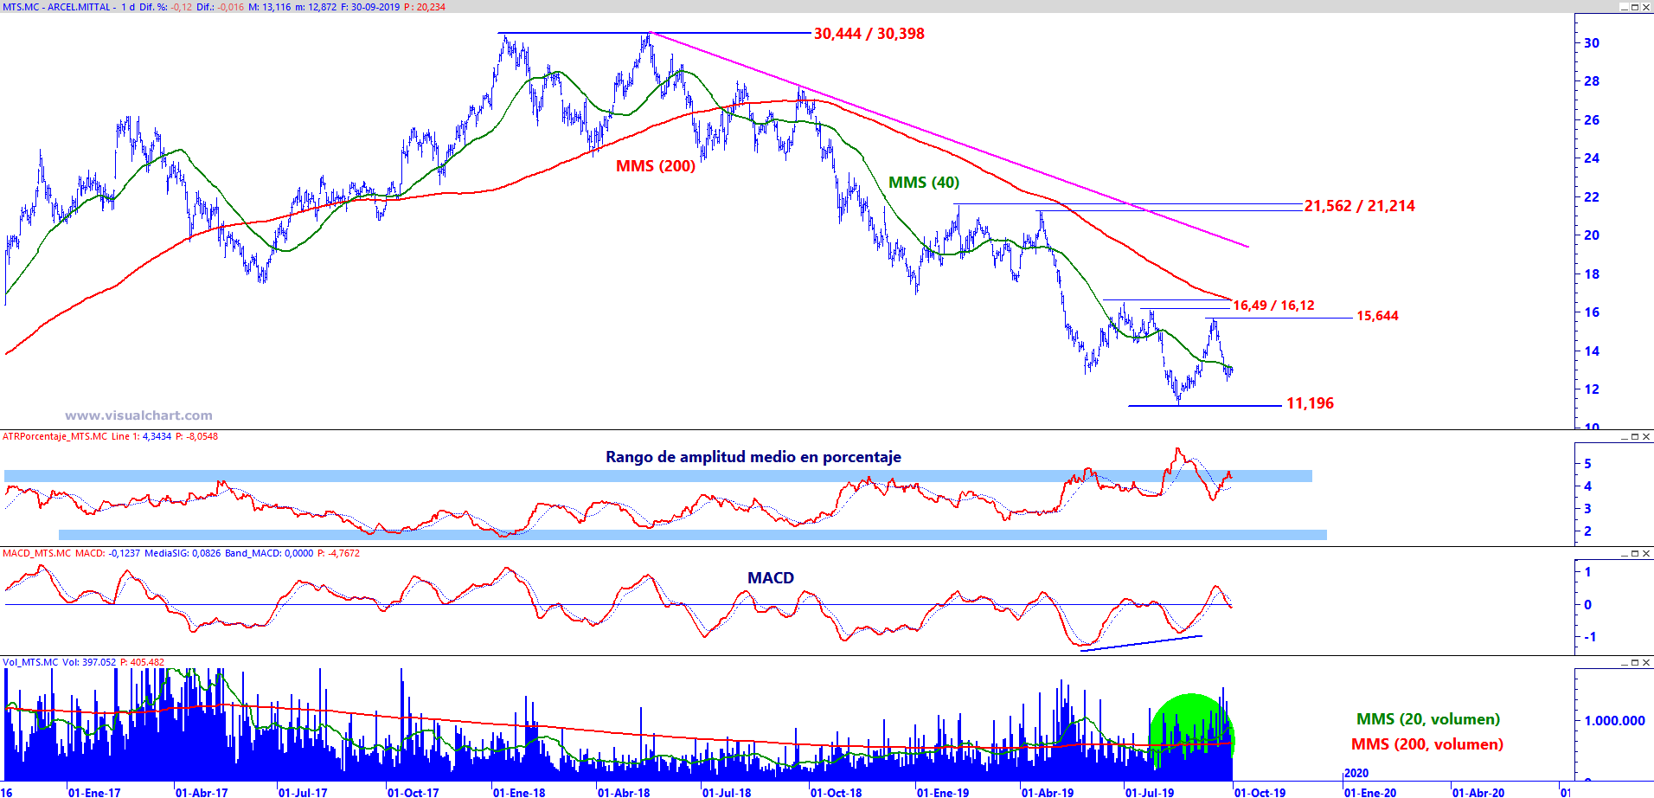
Task: Click the 01-Oct-19 date label
Action: [1260, 792]
